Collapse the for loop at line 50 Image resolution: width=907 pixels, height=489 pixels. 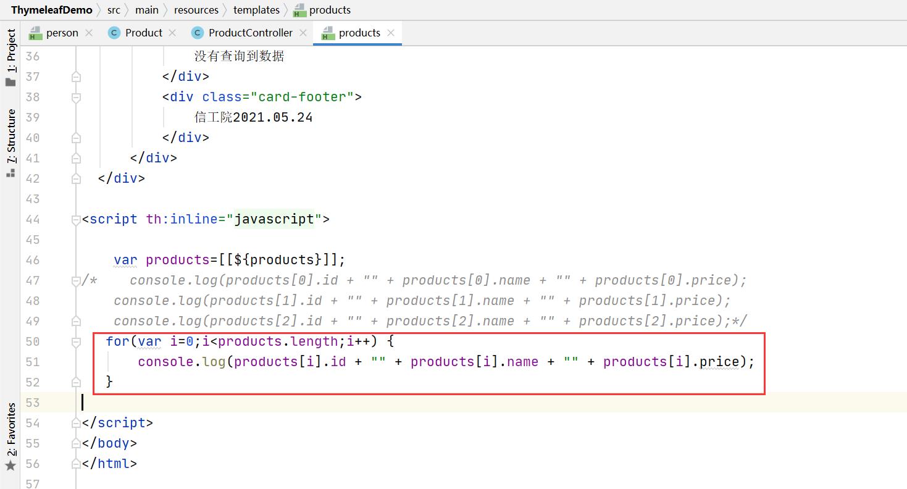(76, 341)
